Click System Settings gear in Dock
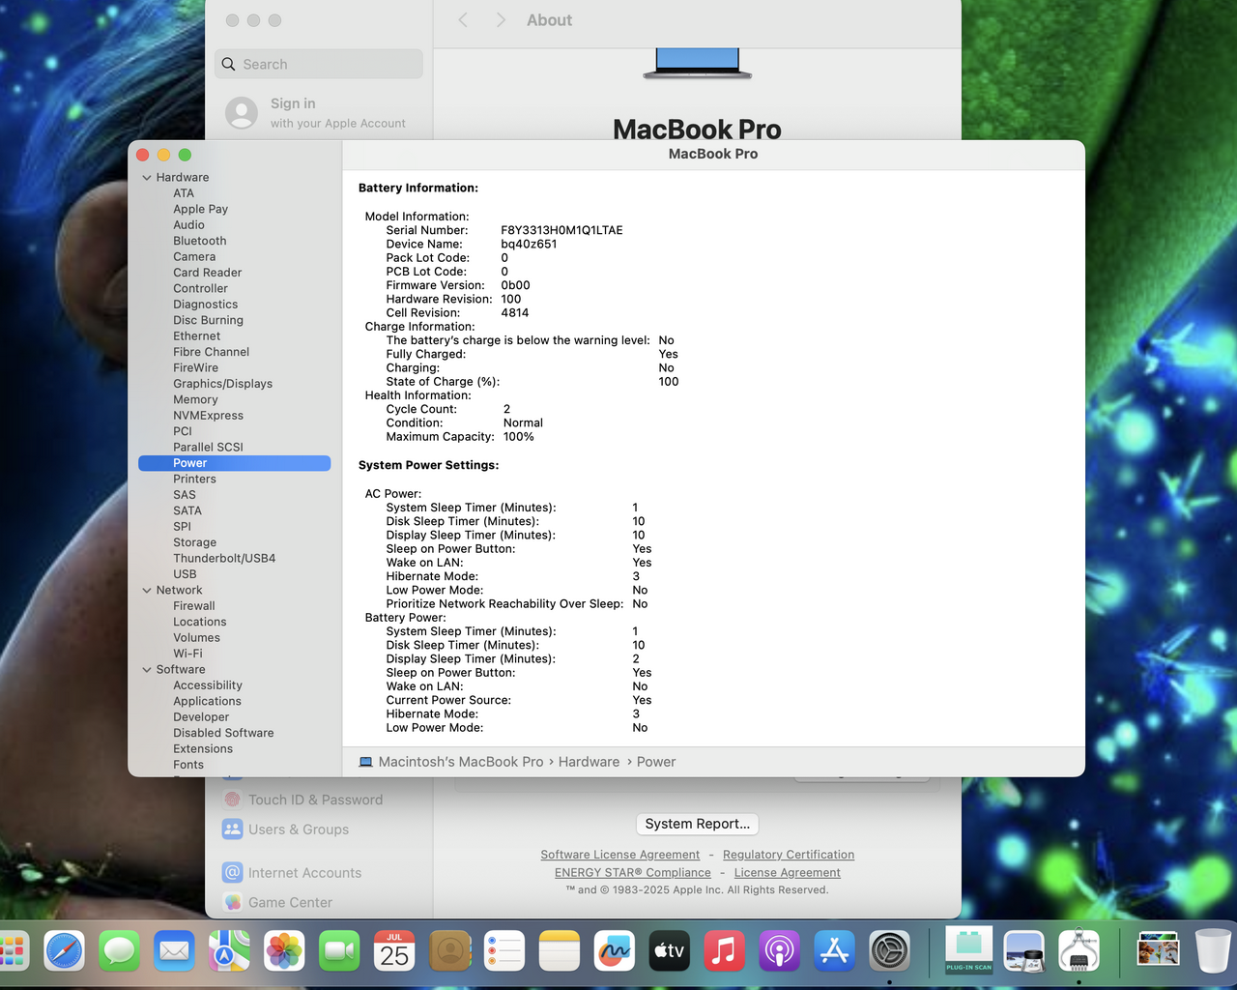This screenshot has height=990, width=1237. coord(889,951)
